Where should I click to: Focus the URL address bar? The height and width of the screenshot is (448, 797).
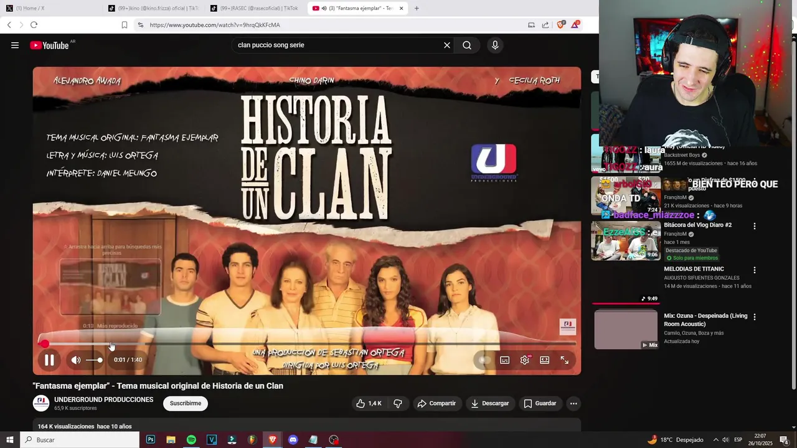point(333,25)
